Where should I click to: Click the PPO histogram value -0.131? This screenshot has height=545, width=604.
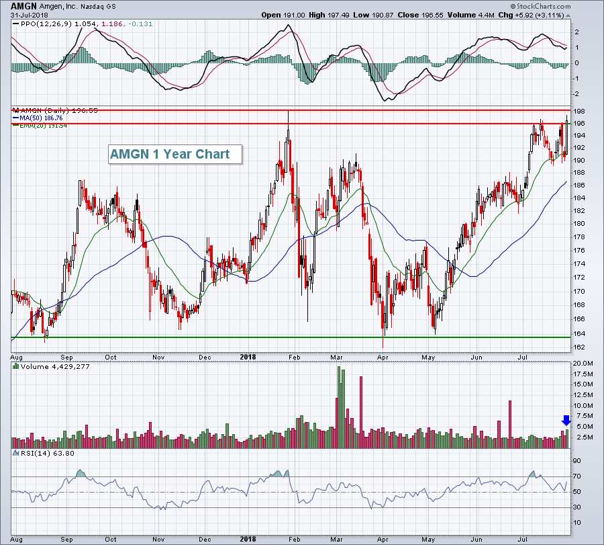click(x=141, y=24)
